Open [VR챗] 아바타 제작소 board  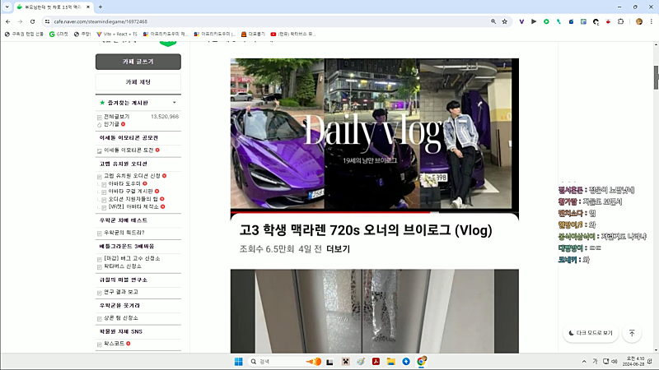[133, 207]
